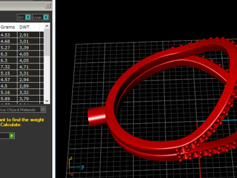Select the 2,89 DWT cell
Viewport: 237px width, 178px height.
point(28,86)
